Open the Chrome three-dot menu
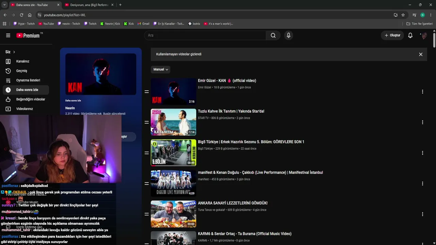This screenshot has height=245, width=436. click(431, 15)
